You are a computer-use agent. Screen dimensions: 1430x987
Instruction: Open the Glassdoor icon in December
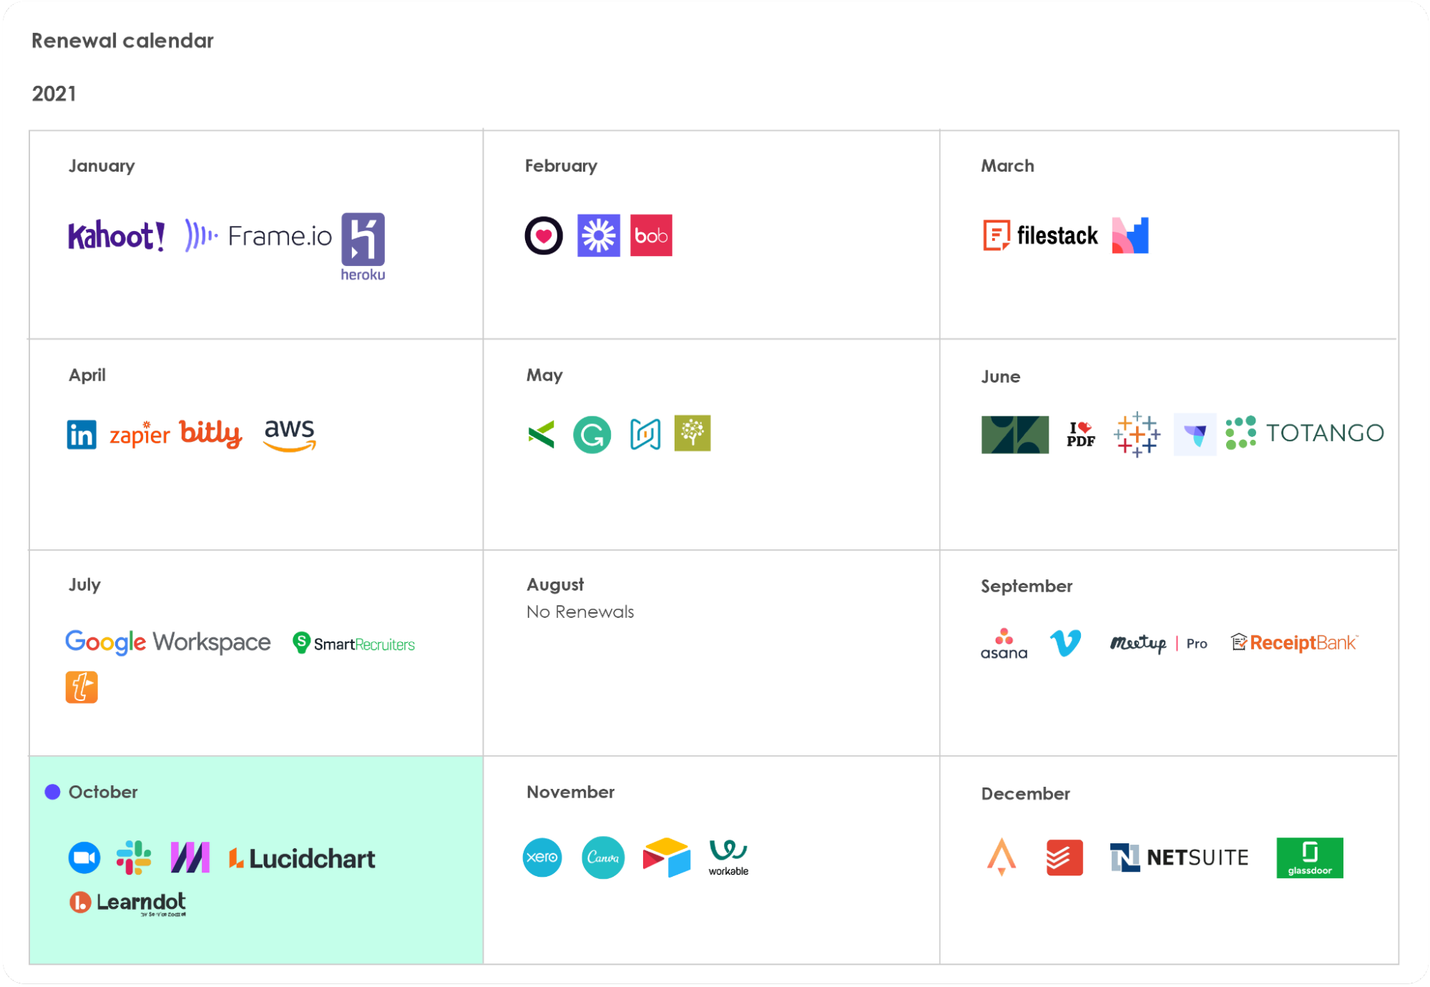[x=1309, y=857]
